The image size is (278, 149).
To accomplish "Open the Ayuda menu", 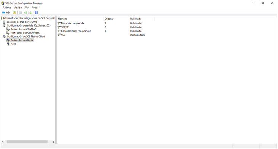I will (x=35, y=8).
